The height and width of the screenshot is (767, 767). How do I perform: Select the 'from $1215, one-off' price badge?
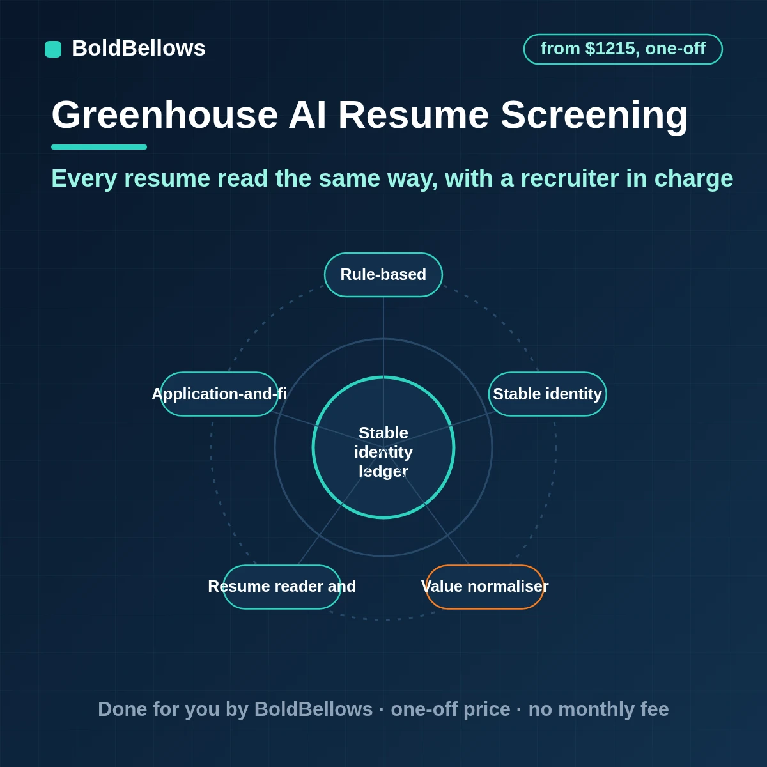623,49
